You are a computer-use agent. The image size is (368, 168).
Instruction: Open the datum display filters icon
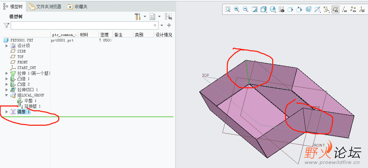tap(326, 9)
